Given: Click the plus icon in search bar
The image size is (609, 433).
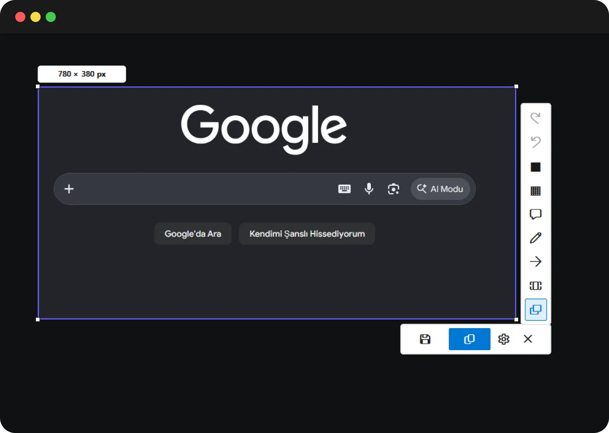Looking at the screenshot, I should click(69, 189).
